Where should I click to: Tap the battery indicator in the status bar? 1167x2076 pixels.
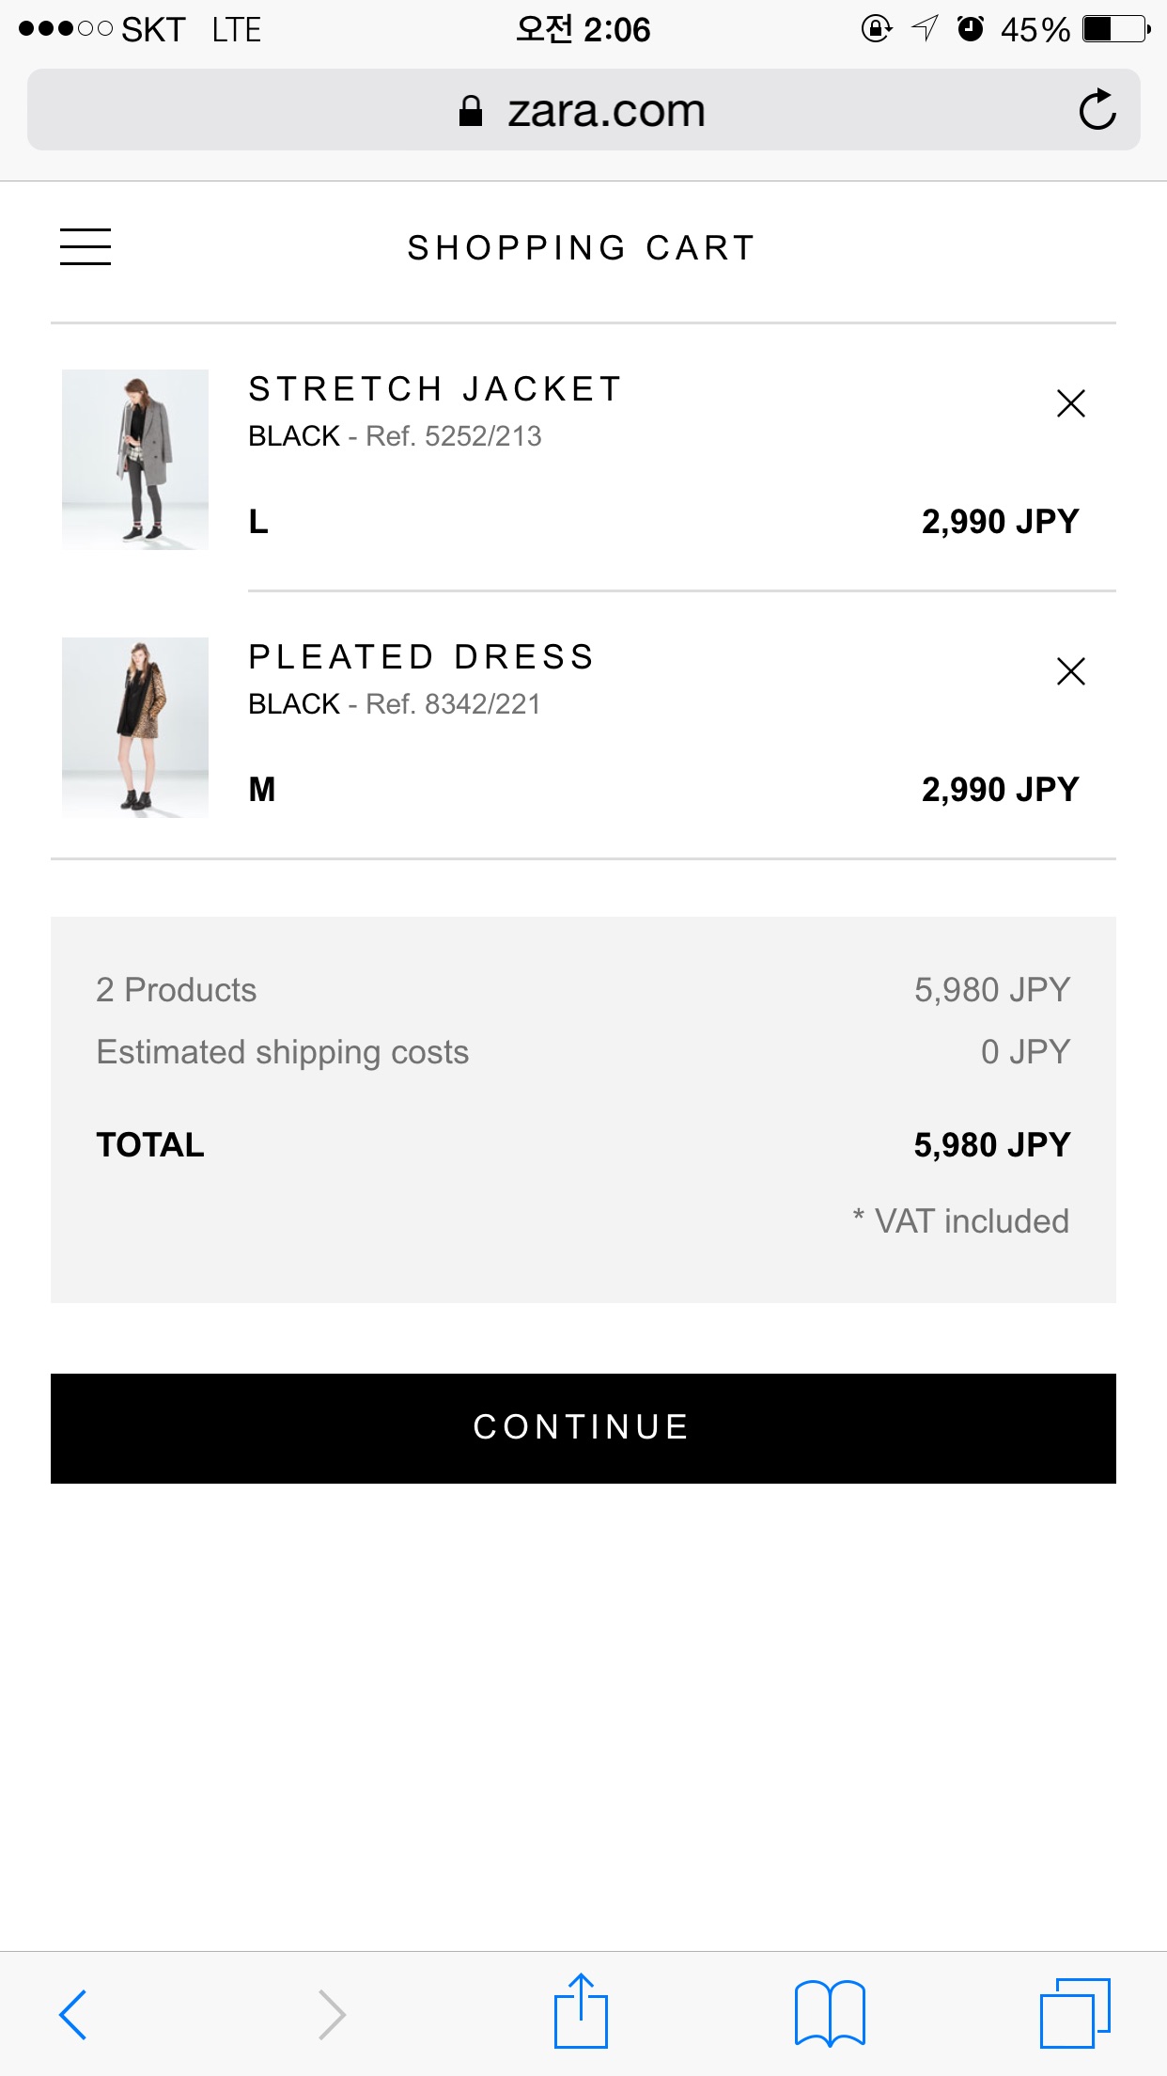pos(1115,29)
